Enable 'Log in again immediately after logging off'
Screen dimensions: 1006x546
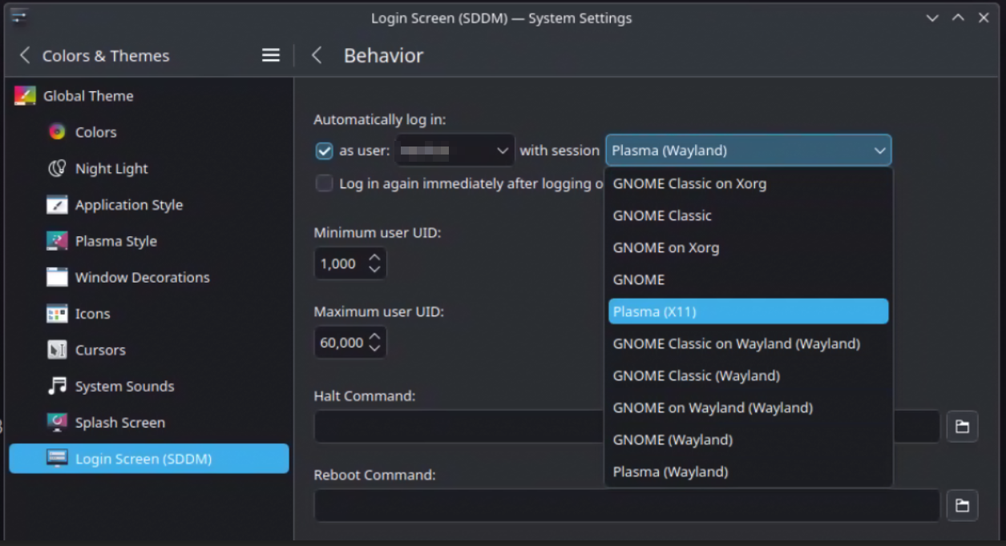click(x=324, y=183)
